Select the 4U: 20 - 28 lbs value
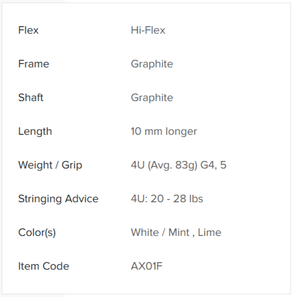Screen dimensions: 293x297 [167, 199]
